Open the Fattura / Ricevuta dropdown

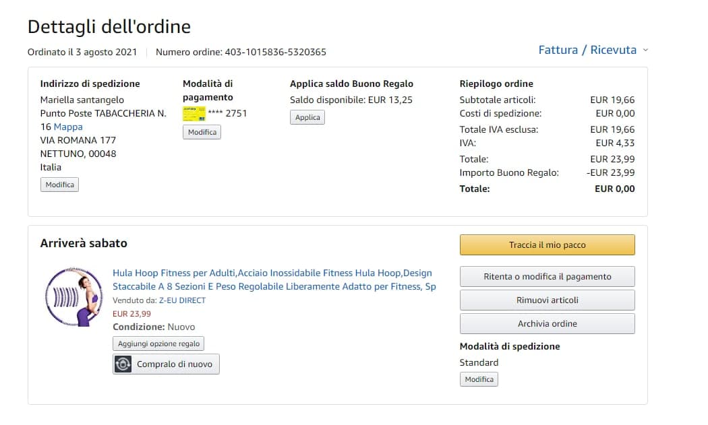click(x=587, y=50)
